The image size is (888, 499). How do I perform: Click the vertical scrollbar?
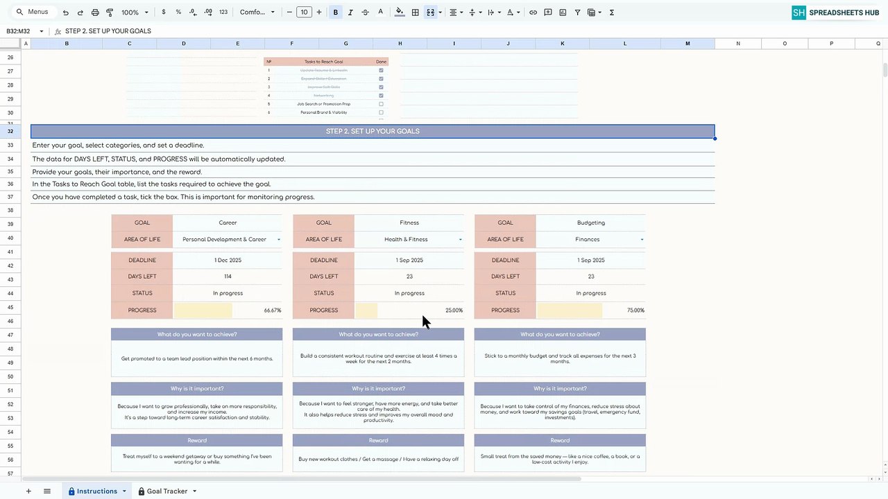click(885, 70)
